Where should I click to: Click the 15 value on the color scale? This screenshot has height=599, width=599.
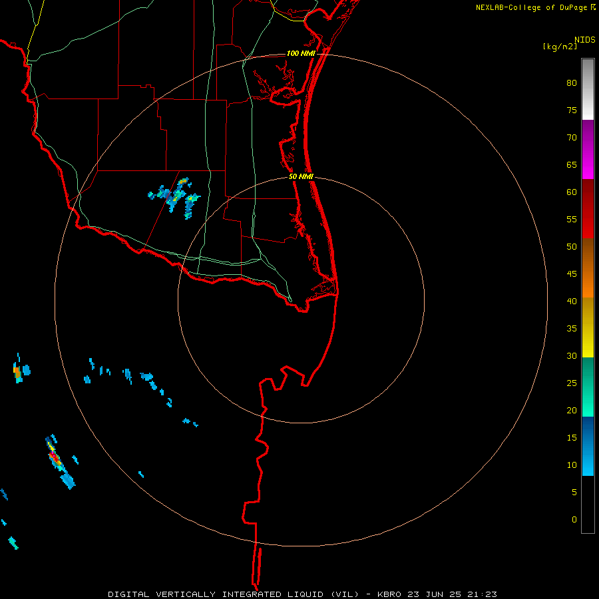(x=572, y=437)
